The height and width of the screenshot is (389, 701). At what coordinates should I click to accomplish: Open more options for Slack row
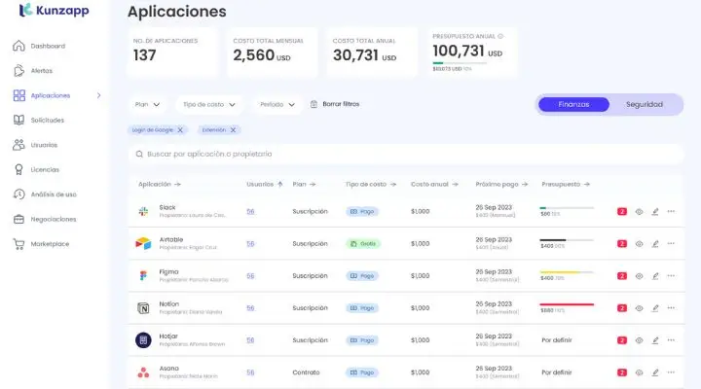point(671,211)
